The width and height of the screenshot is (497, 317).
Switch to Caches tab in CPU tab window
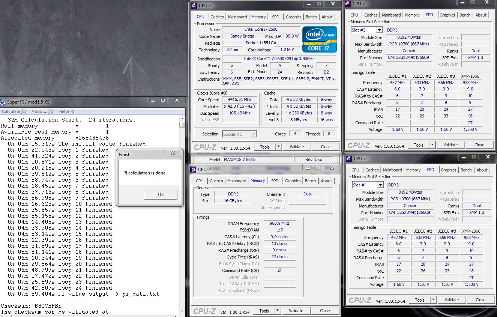click(x=217, y=17)
